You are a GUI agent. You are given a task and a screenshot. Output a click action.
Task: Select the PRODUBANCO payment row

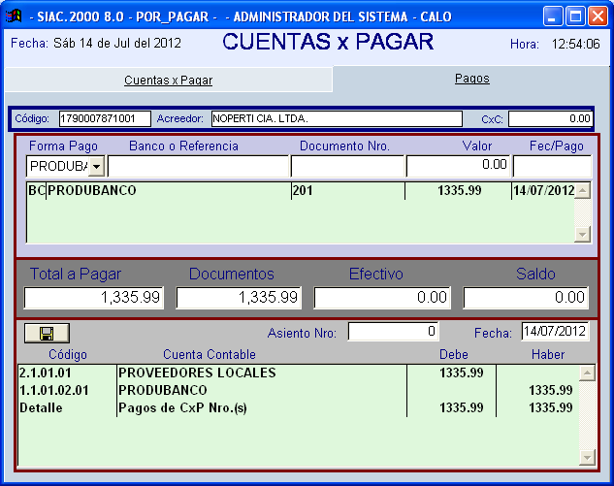click(x=291, y=191)
